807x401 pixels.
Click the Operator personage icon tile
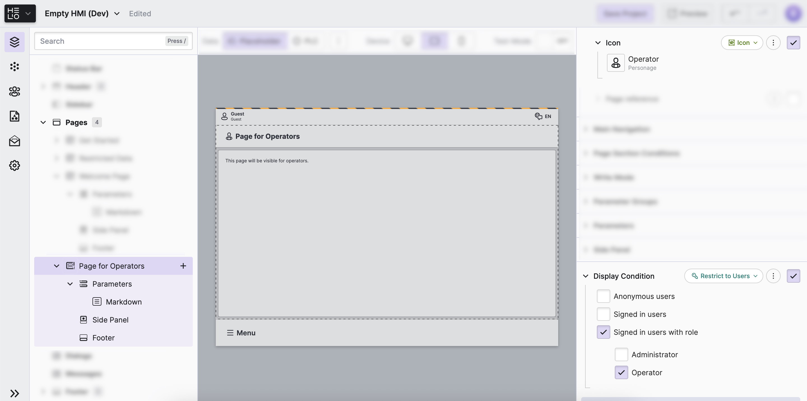coord(616,63)
